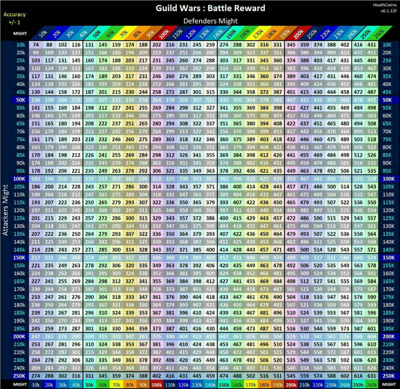Click the "220k" attackers row label on the left
The height and width of the screenshot is (389, 400).
click(x=19, y=352)
